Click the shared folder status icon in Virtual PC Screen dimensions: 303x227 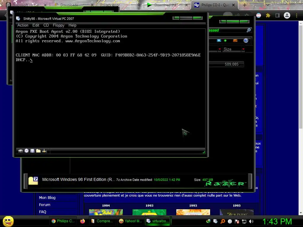pos(38,151)
